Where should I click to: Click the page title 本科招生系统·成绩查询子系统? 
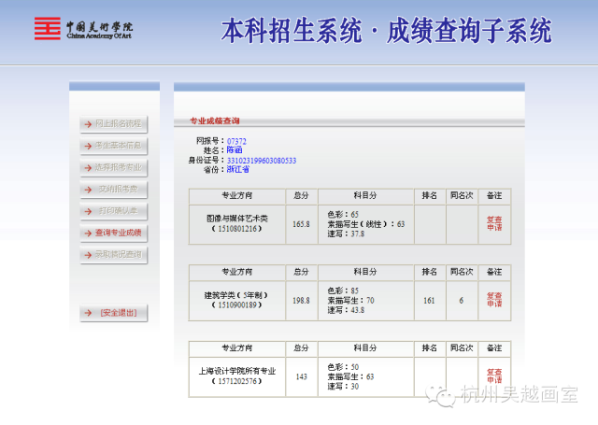click(x=386, y=31)
